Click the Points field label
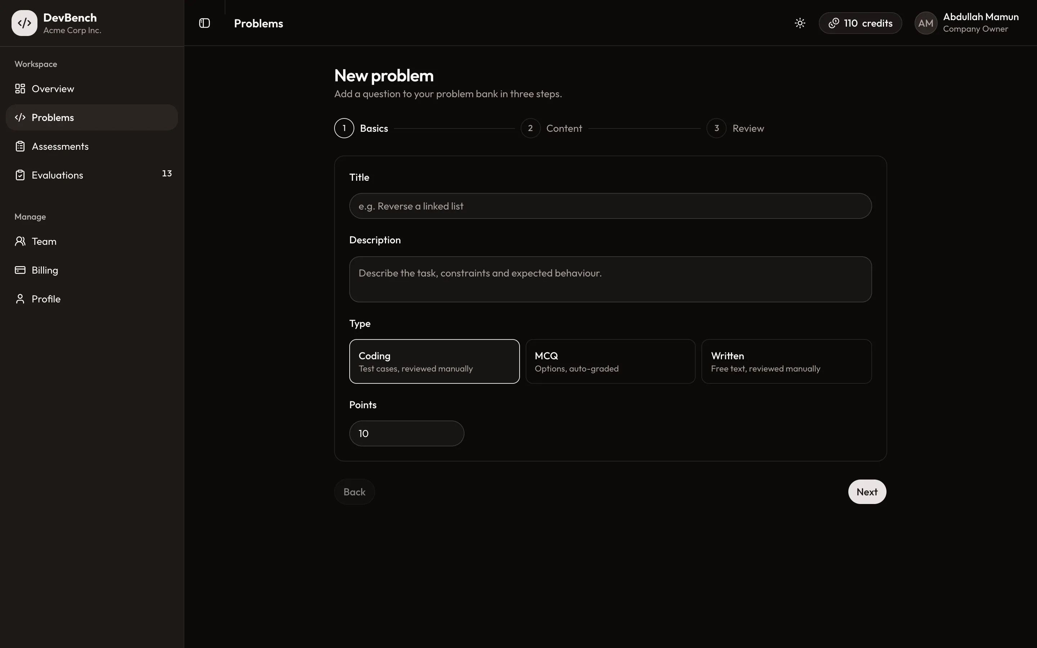The height and width of the screenshot is (648, 1037). click(363, 405)
